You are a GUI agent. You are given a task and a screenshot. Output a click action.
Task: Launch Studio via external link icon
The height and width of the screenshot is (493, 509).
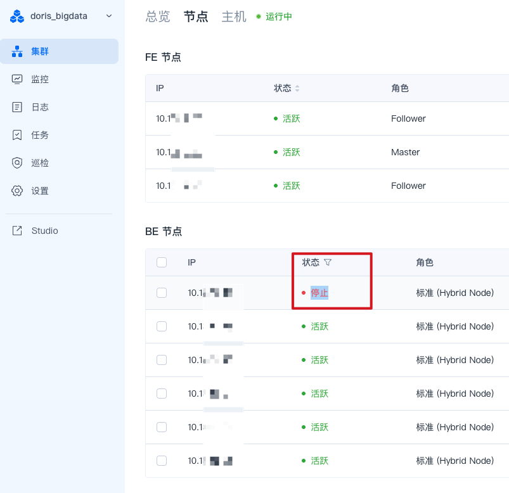pyautogui.click(x=18, y=231)
